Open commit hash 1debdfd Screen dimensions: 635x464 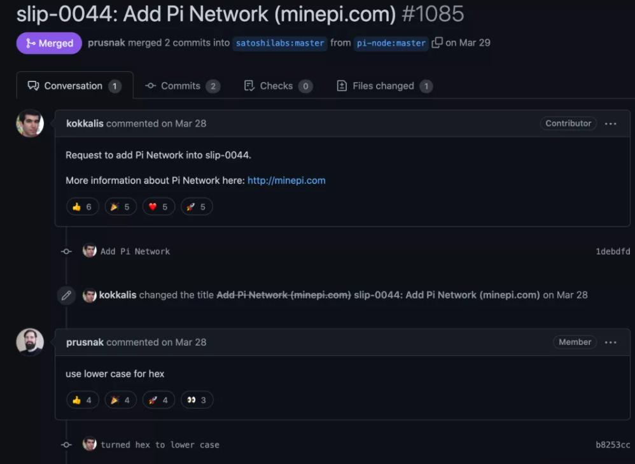pyautogui.click(x=613, y=251)
